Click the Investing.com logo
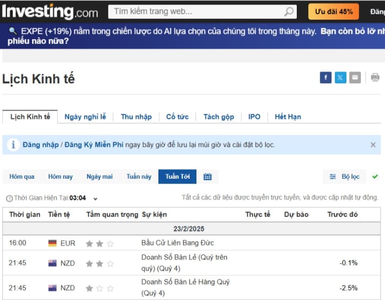Image resolution: width=385 pixels, height=300 pixels. click(50, 11)
